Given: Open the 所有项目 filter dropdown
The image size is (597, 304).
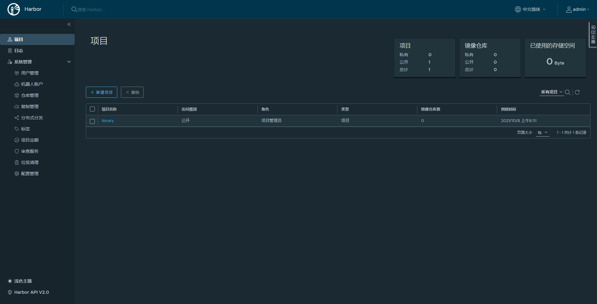Looking at the screenshot, I should [552, 92].
